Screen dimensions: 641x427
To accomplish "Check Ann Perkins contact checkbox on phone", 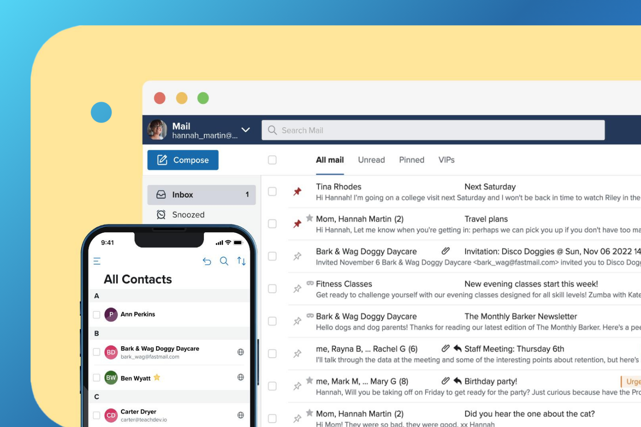I will pos(97,315).
